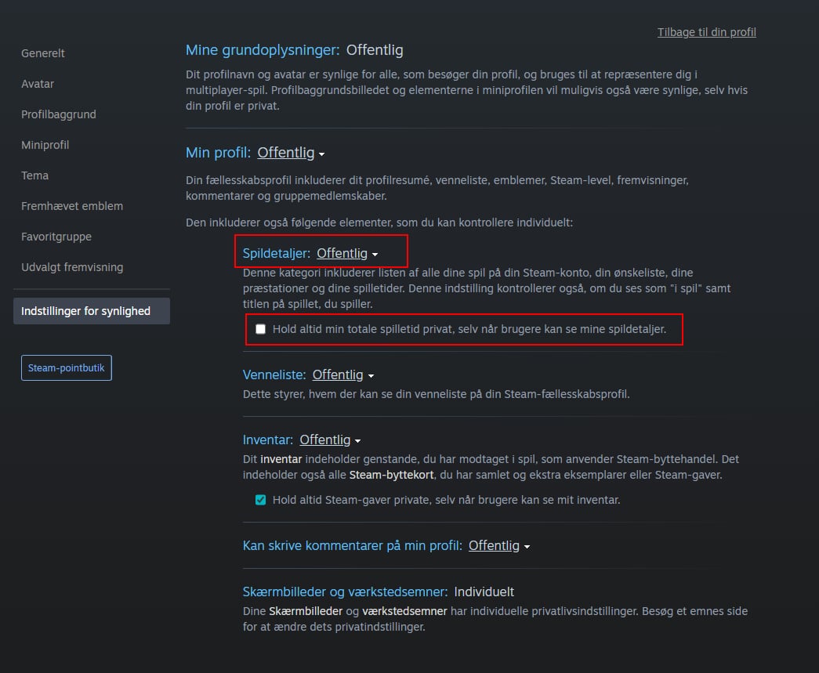Screen dimensions: 819x673
Task: Go to Avatar settings
Action: [38, 84]
